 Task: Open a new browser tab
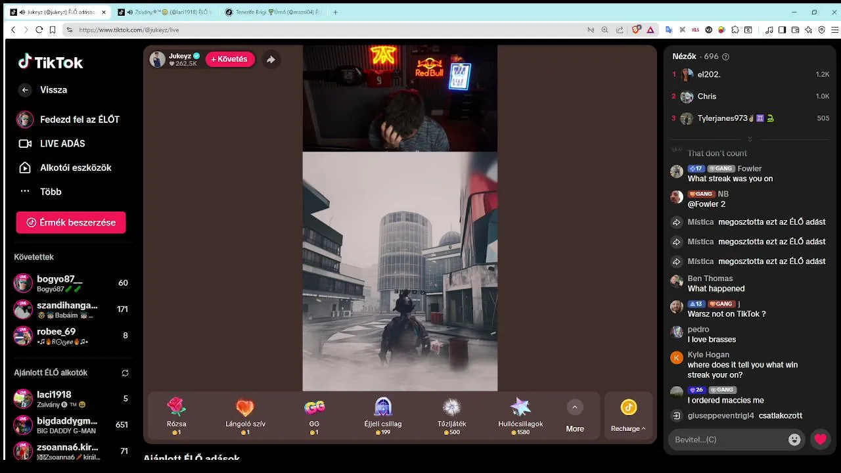(336, 12)
